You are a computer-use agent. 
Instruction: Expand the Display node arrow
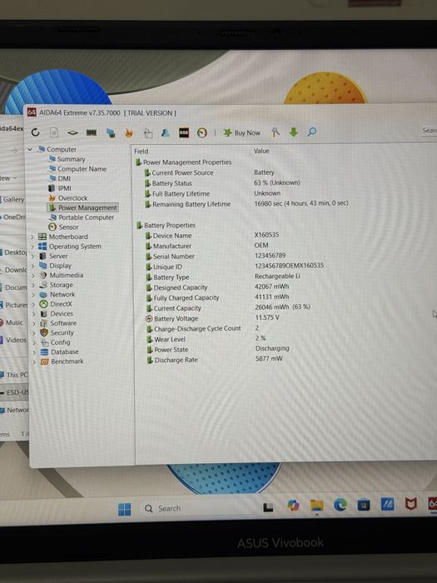(x=32, y=266)
